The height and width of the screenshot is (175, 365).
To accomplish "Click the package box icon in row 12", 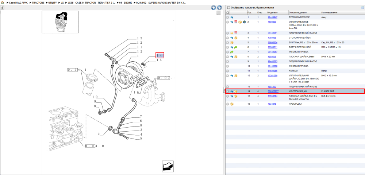I will tap(235, 75).
